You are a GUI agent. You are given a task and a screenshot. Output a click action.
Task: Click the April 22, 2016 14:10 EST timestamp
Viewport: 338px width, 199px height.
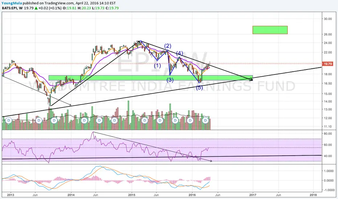tap(95, 3)
